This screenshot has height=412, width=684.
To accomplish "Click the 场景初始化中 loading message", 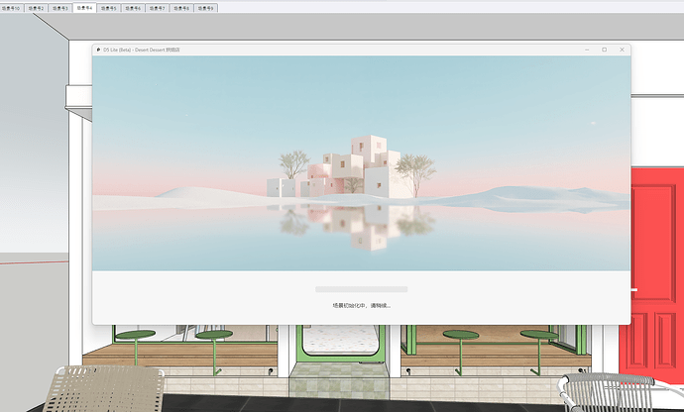I will click(x=361, y=305).
